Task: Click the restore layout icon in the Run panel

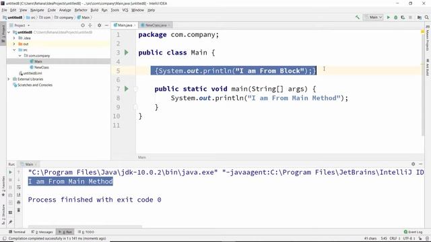Action: pyautogui.click(x=11, y=212)
